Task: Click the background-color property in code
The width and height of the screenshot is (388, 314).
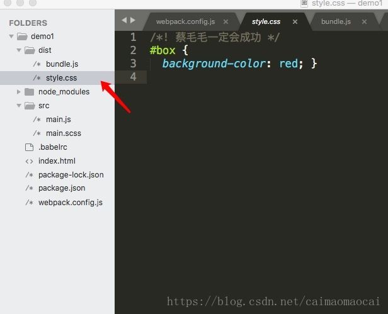Action: [214, 64]
